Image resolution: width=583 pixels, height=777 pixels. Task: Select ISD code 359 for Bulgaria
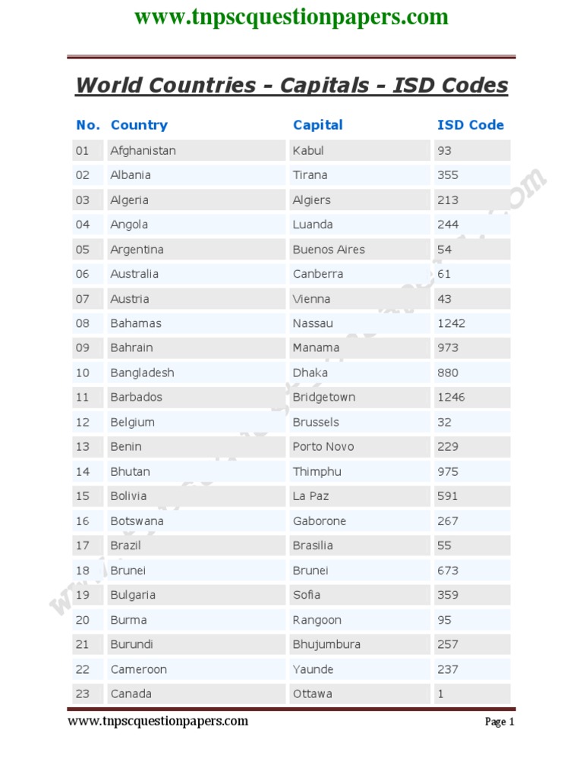coord(448,595)
